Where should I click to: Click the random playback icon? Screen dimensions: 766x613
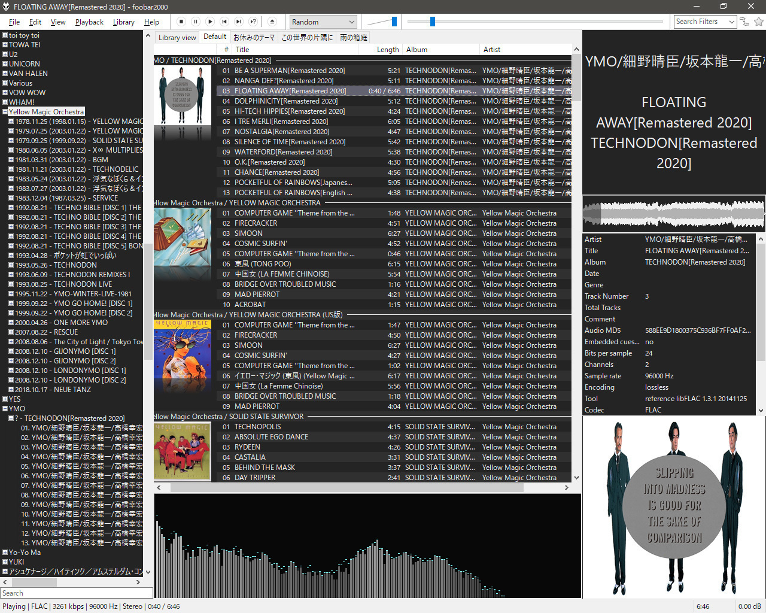click(253, 22)
